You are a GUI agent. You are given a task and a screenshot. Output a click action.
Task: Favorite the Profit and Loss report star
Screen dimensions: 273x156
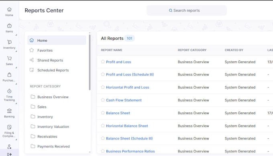(103, 62)
